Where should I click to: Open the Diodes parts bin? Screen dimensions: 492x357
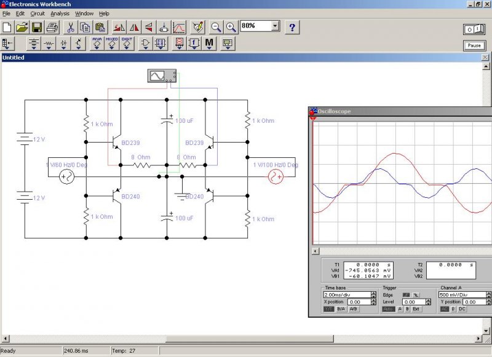[63, 43]
